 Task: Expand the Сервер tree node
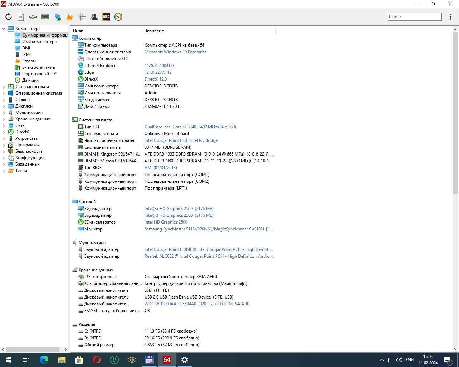pos(4,100)
